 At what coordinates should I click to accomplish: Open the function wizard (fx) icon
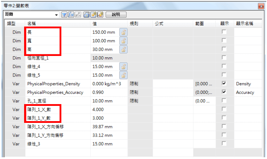pyautogui.click(x=71, y=15)
